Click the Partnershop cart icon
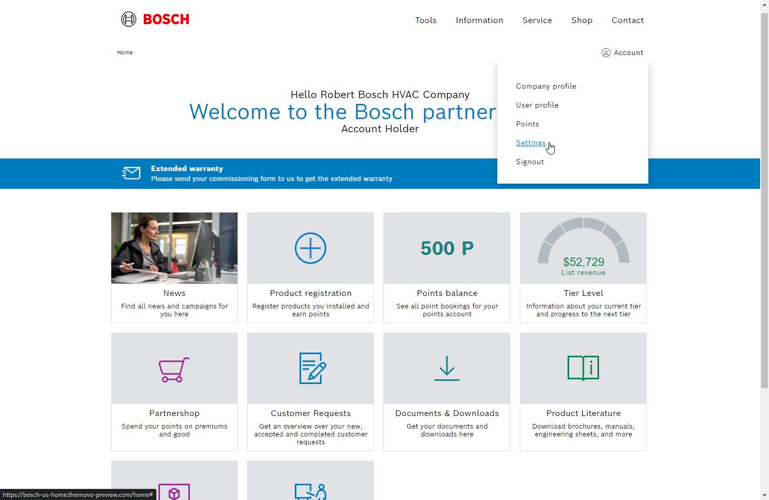Image resolution: width=769 pixels, height=500 pixels. [174, 369]
